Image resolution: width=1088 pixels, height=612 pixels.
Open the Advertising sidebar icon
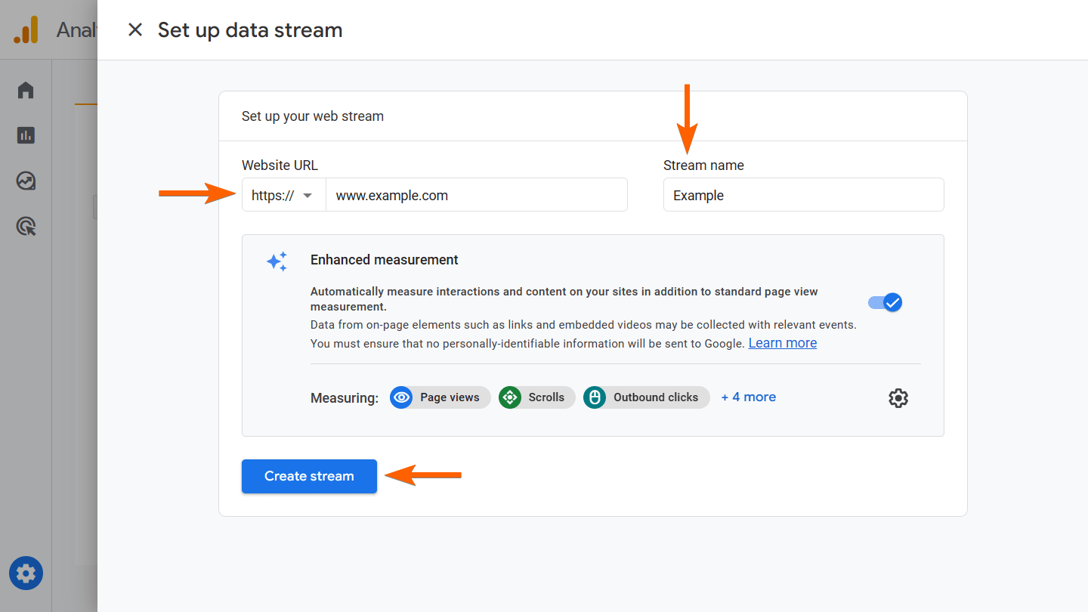pos(26,226)
